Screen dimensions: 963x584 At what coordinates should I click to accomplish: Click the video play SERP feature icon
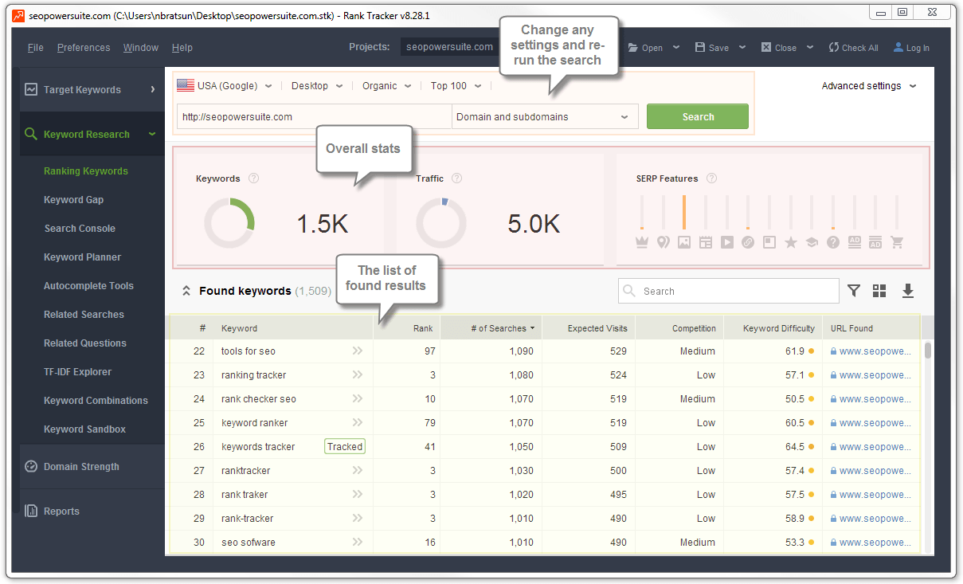(726, 242)
